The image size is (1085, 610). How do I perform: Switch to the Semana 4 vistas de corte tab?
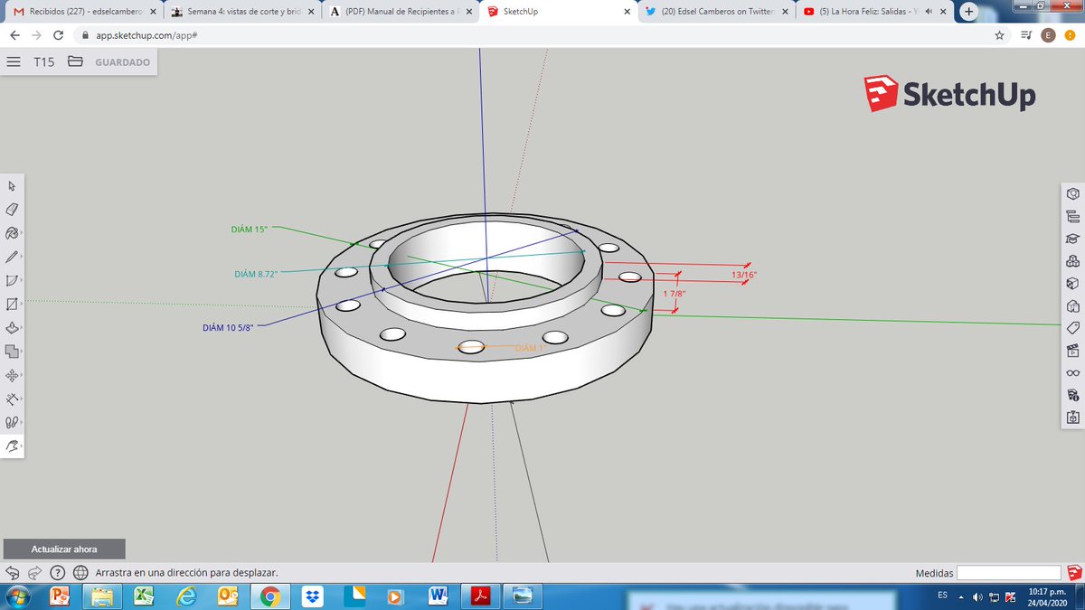(242, 12)
